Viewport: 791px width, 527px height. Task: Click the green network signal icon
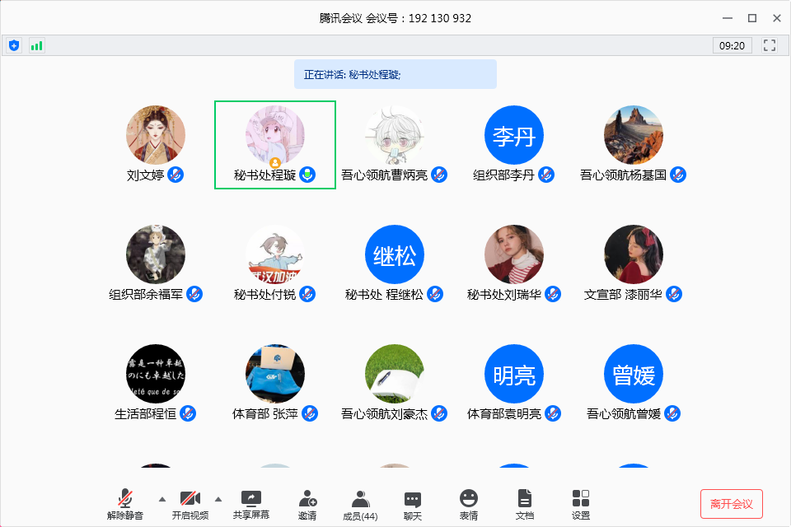tap(36, 45)
